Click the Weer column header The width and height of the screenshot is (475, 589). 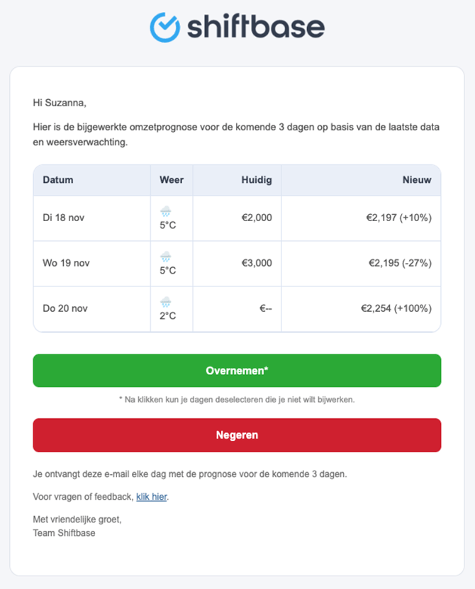coord(171,180)
